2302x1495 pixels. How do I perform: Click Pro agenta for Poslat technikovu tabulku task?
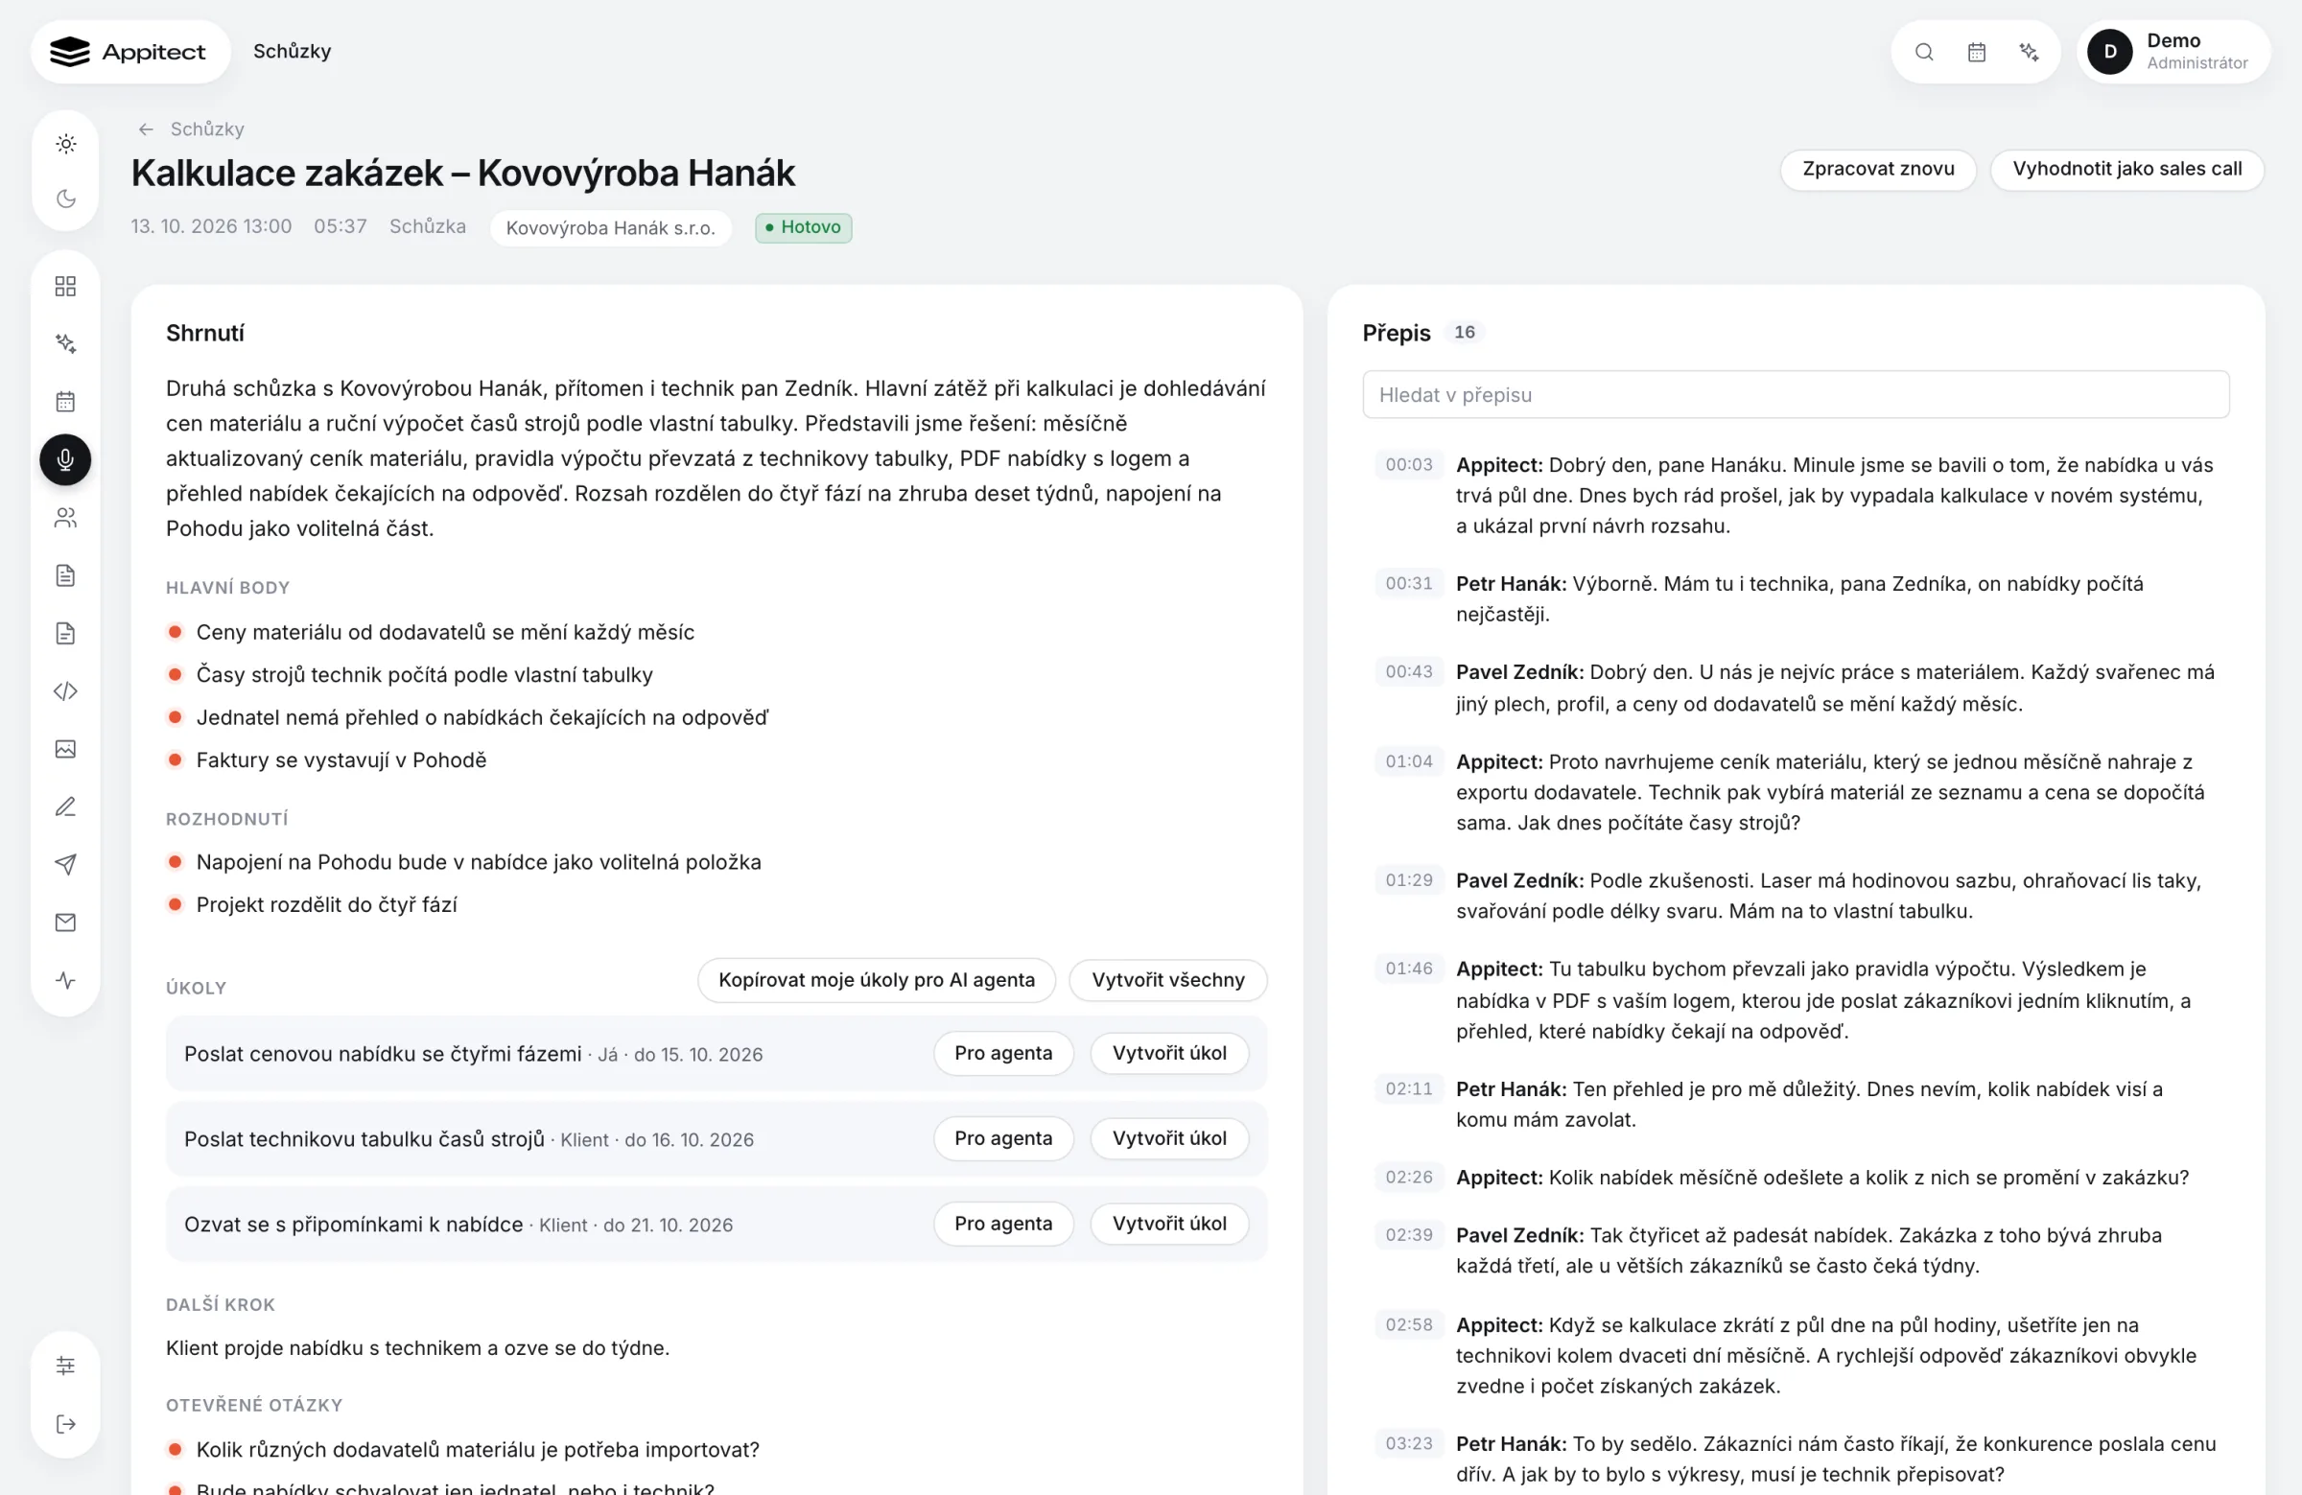1003,1139
